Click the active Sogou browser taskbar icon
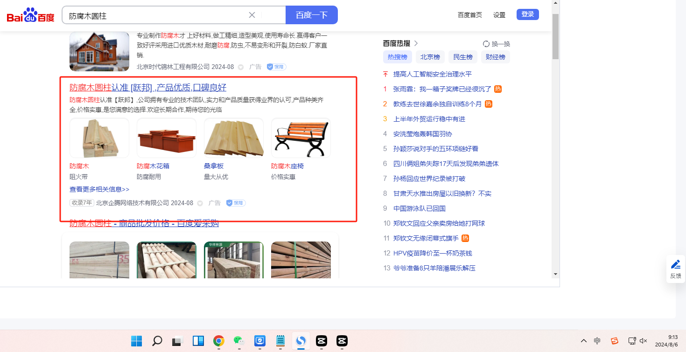Screen dimensions: 686x352 pyautogui.click(x=301, y=341)
